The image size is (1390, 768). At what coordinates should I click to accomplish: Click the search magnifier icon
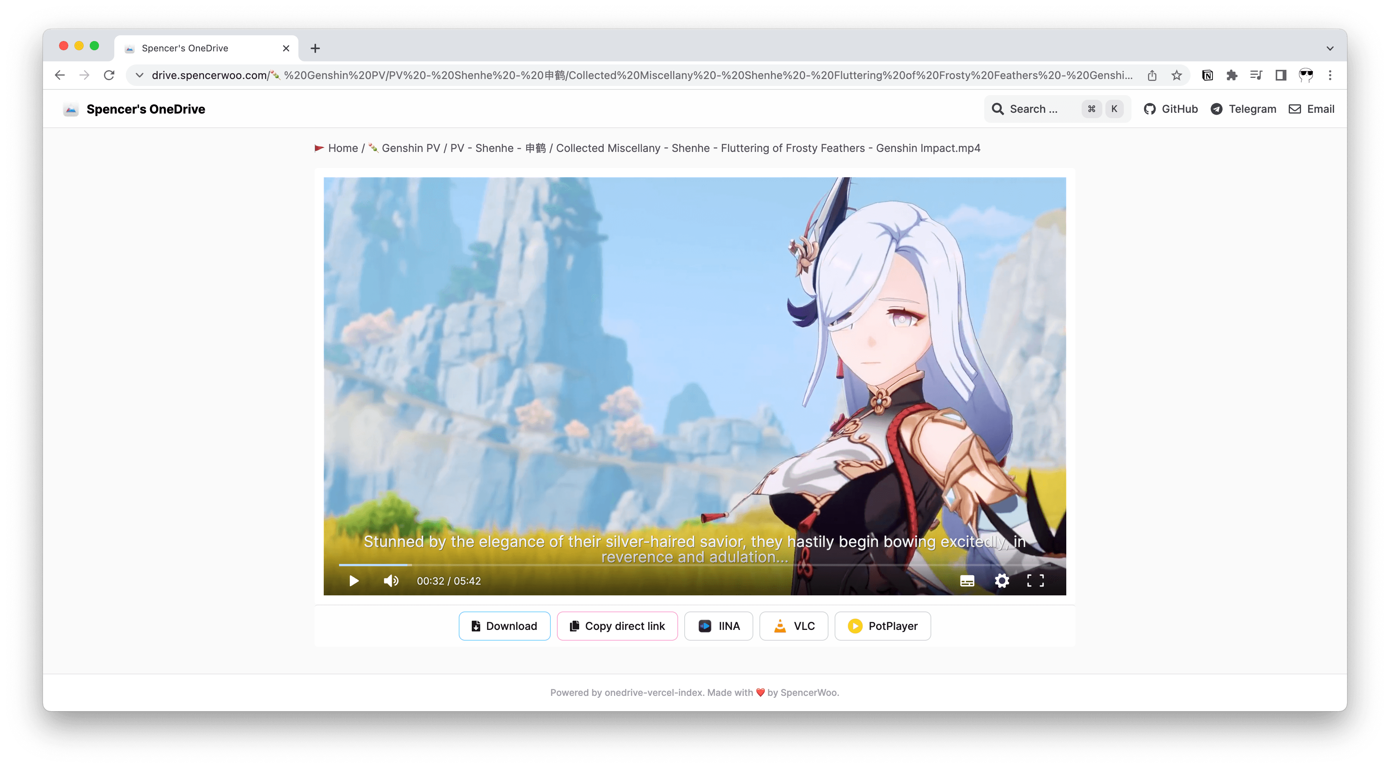[998, 109]
